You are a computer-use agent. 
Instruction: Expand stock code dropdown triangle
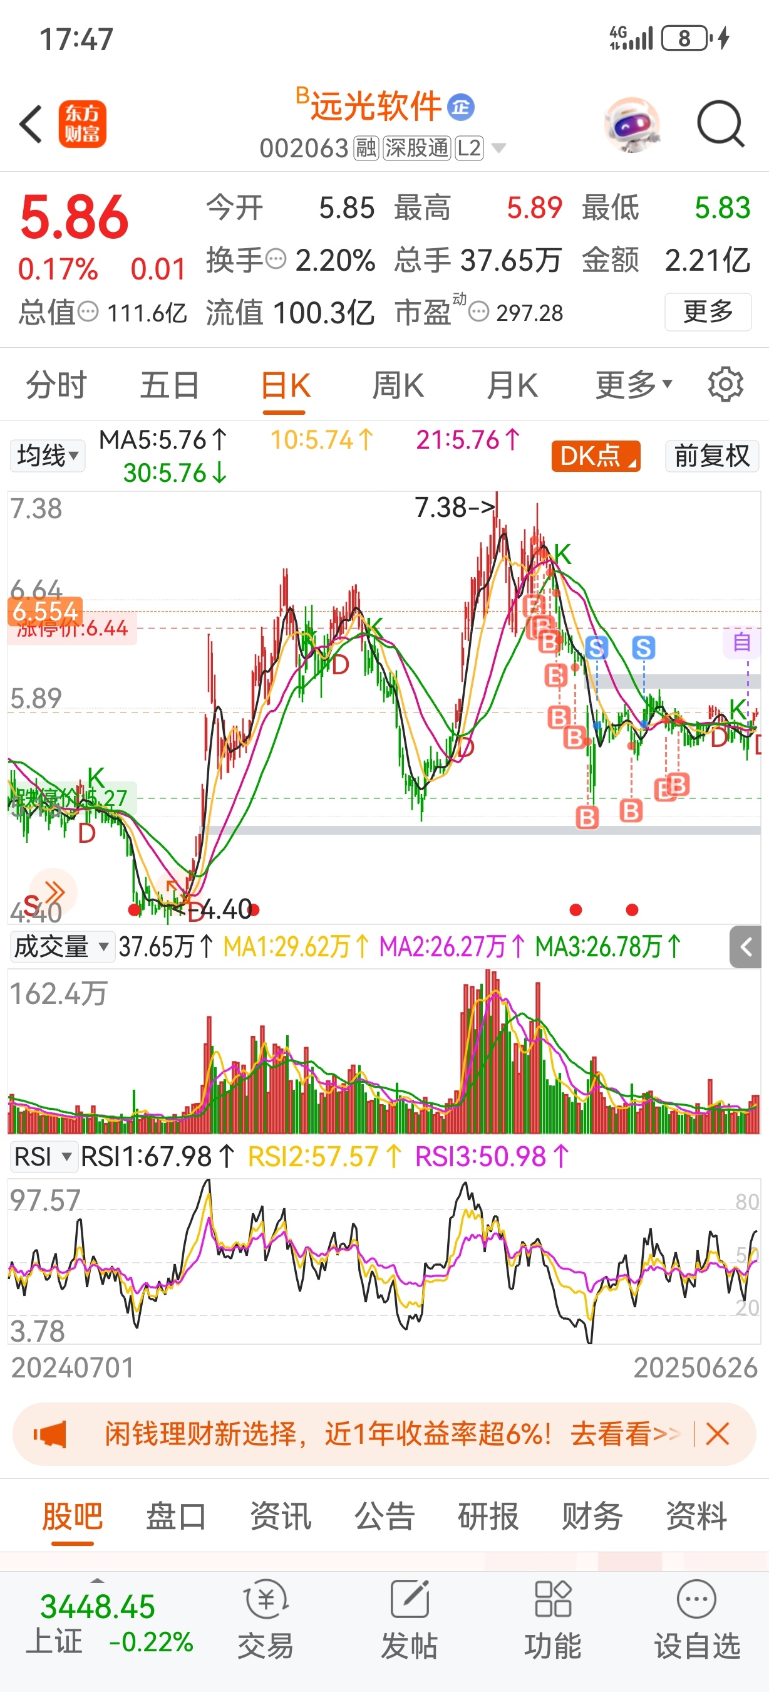point(498,149)
